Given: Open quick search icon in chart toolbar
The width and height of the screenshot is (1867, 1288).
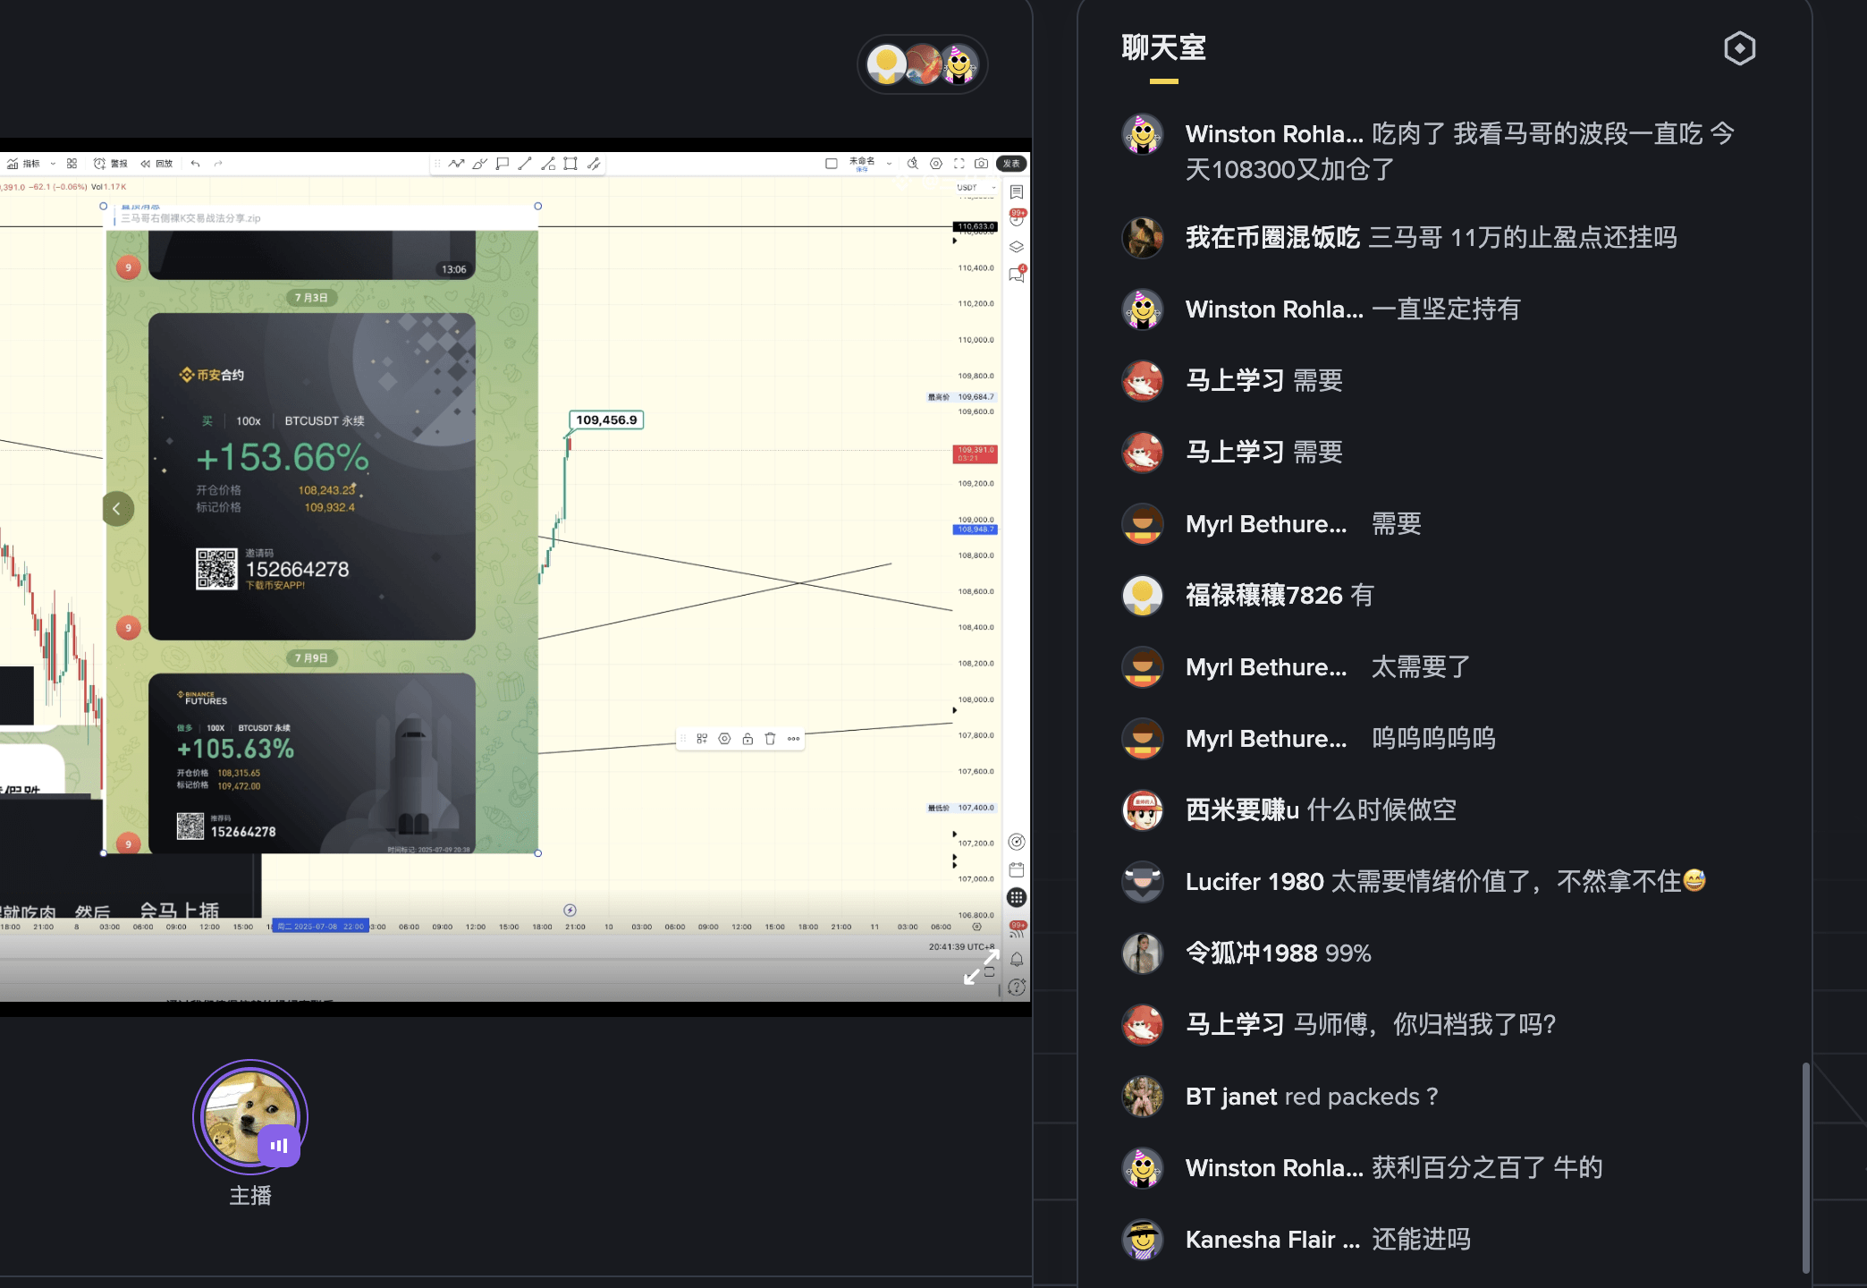Looking at the screenshot, I should [913, 164].
